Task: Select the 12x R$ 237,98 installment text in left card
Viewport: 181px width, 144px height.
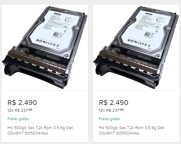Action: 20,110
